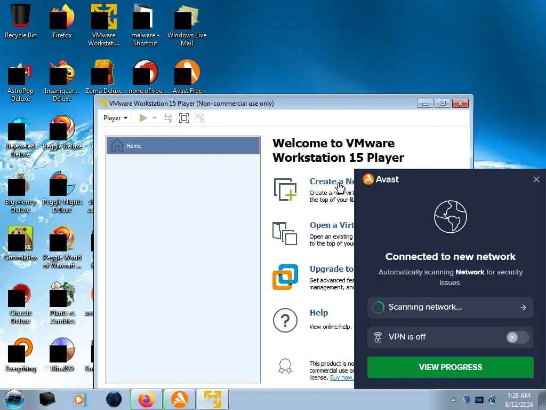Select the Insaniquarium Deluxe desktop icon

62,81
